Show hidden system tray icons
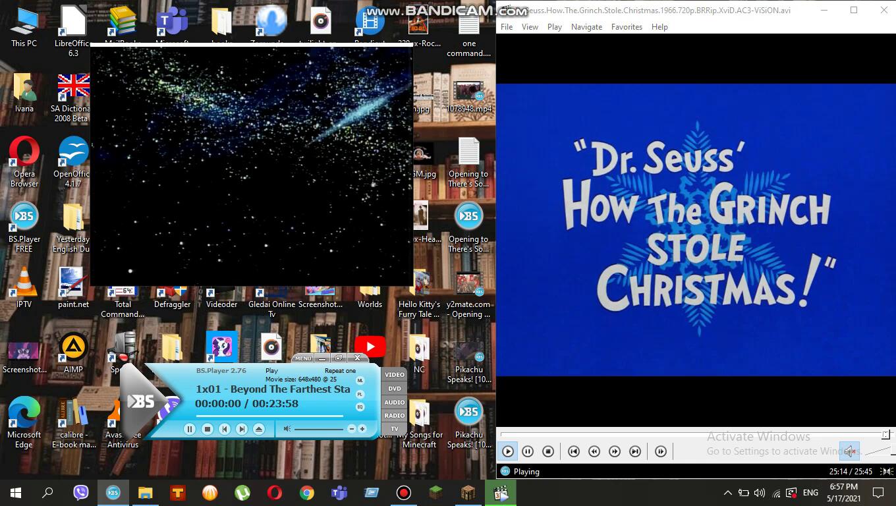Viewport: 896px width, 506px height. (727, 493)
